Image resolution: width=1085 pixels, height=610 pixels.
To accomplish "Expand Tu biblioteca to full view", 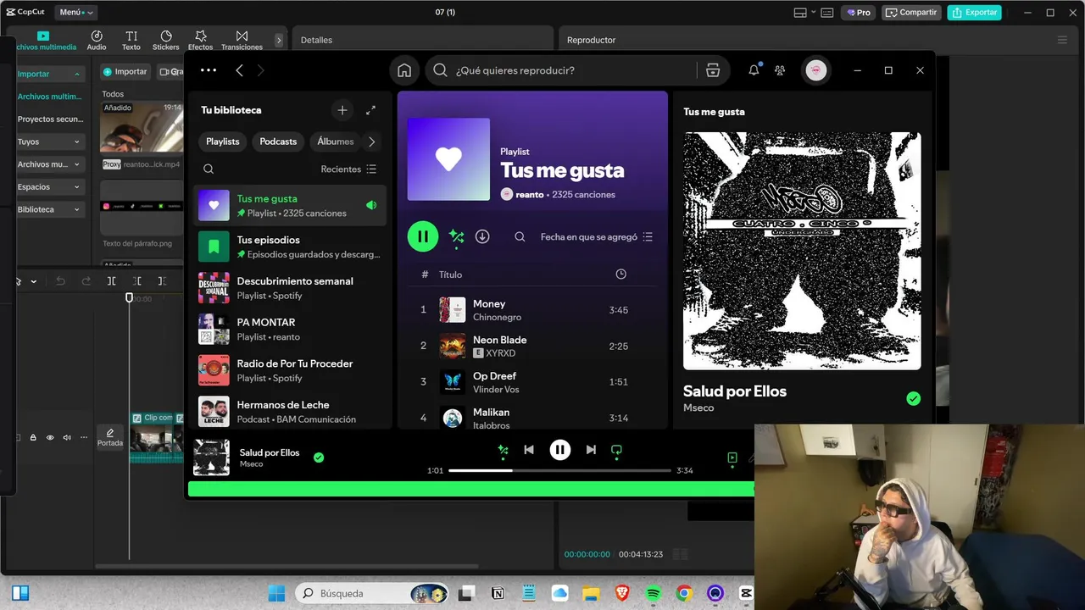I will [x=370, y=110].
